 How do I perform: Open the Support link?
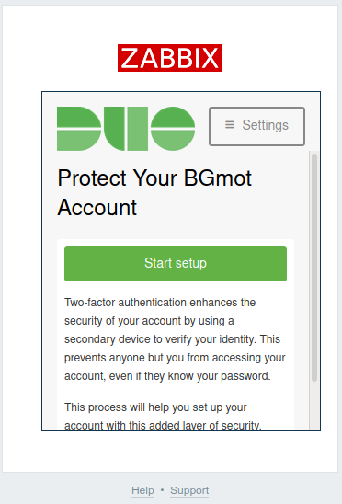[x=189, y=490]
